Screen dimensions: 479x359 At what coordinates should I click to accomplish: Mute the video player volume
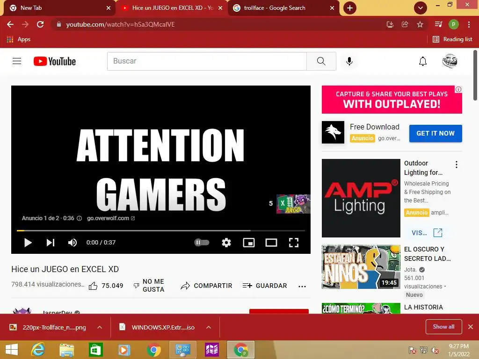coord(73,243)
